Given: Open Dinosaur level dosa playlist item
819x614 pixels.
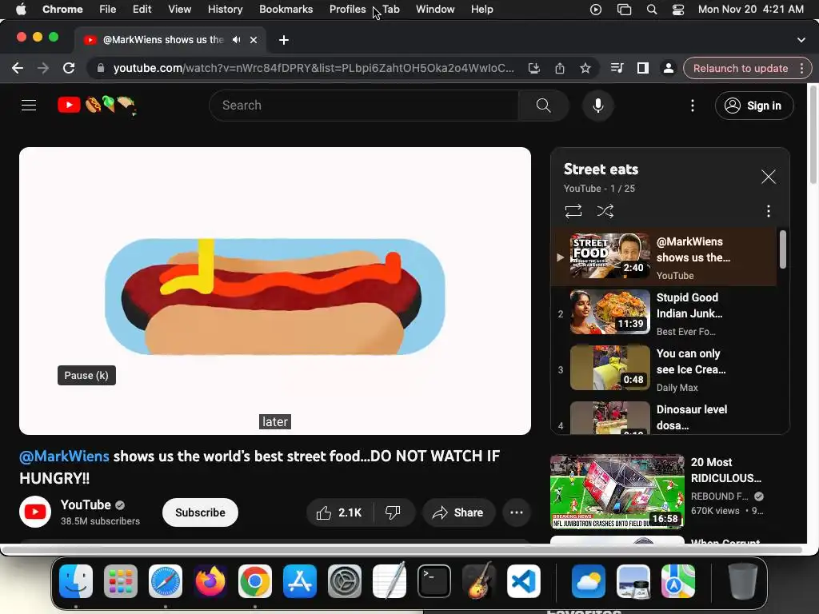Looking at the screenshot, I should [x=663, y=417].
